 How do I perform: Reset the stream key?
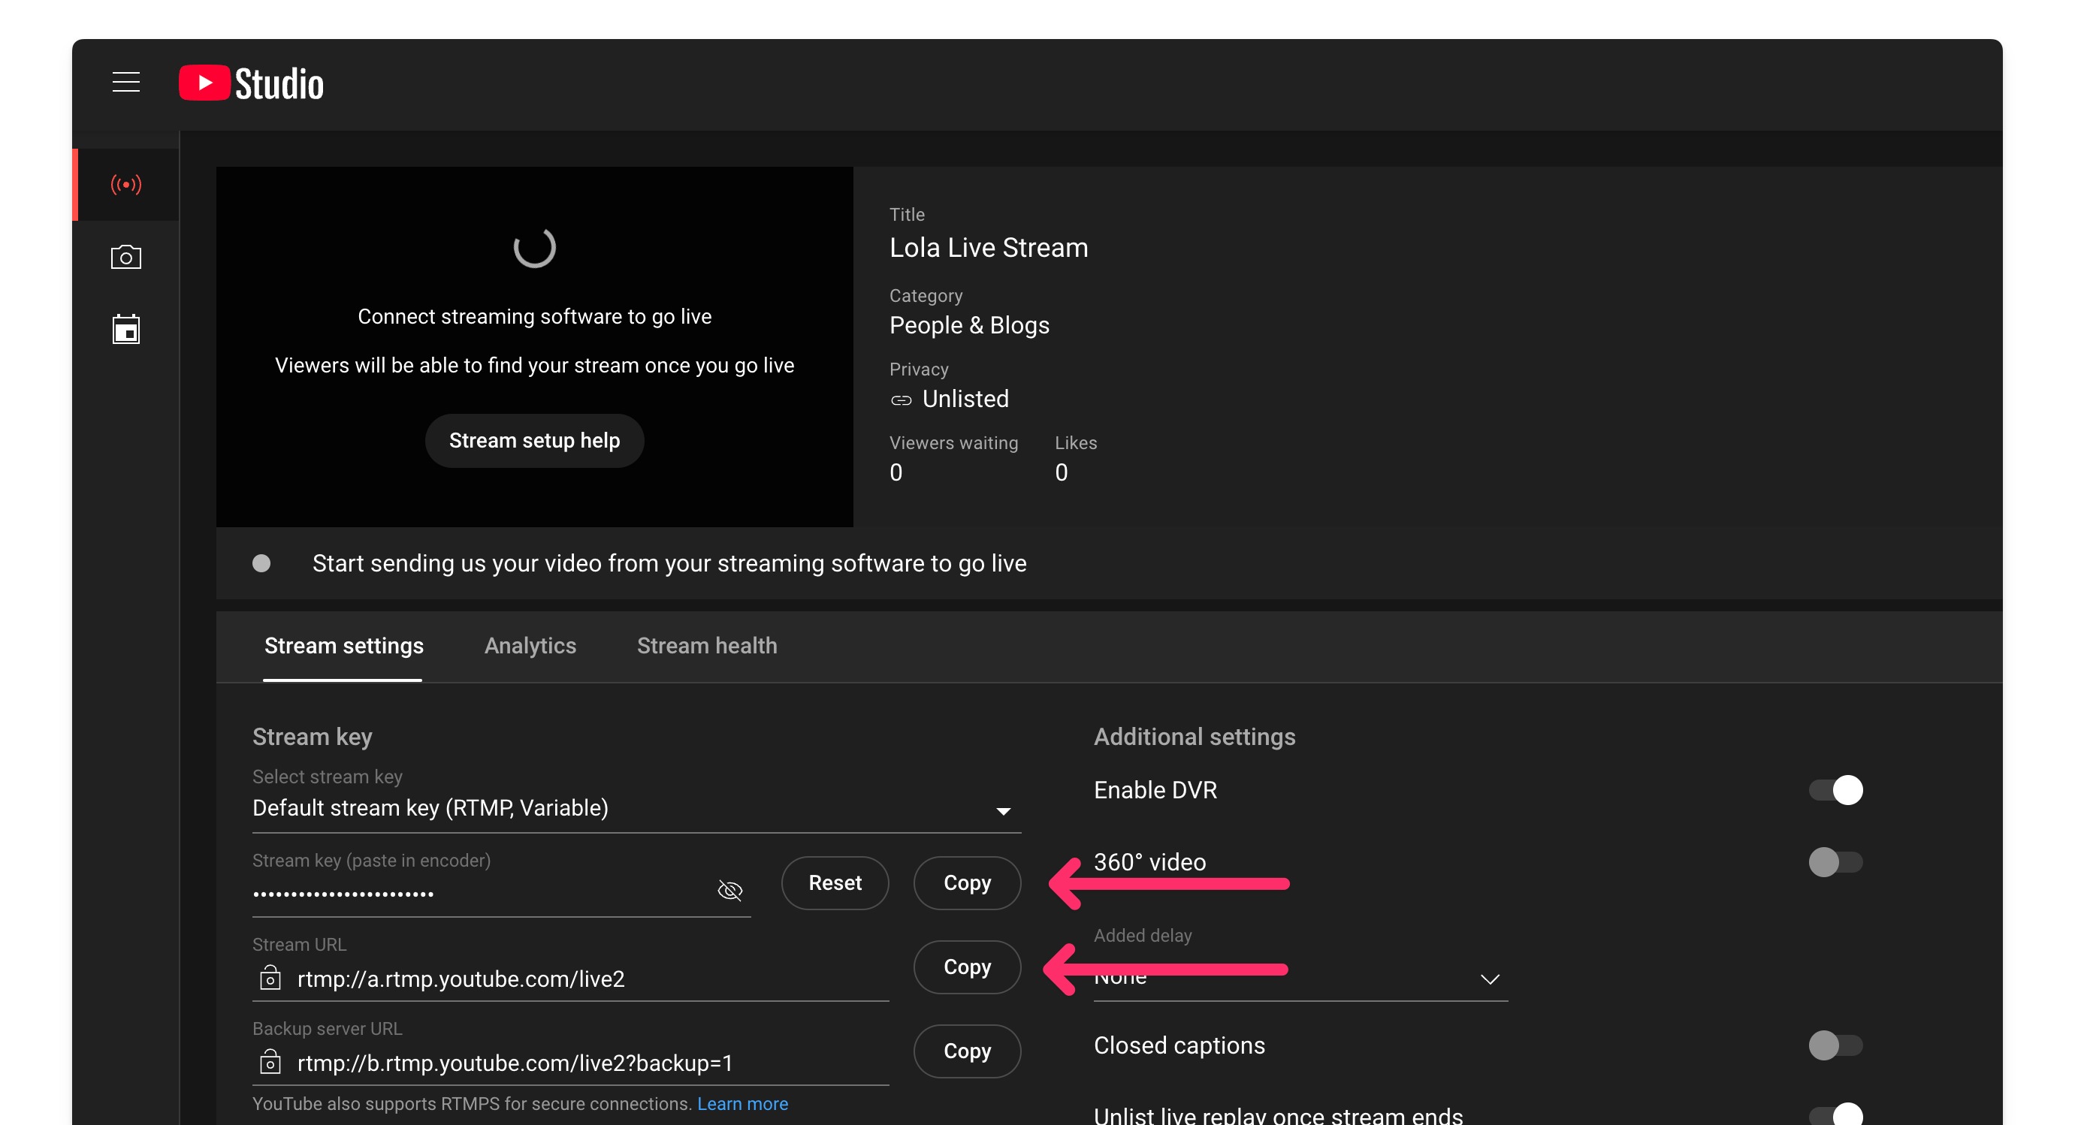pyautogui.click(x=835, y=883)
